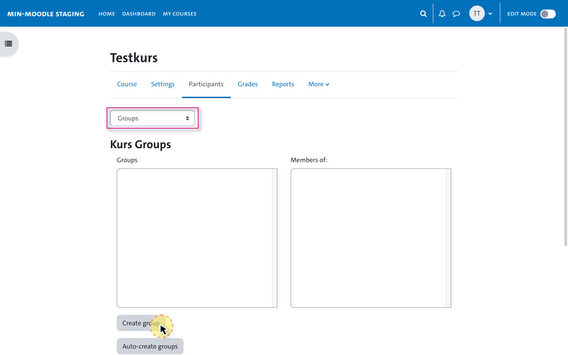Click the Members of list scrollbar
Image resolution: width=568 pixels, height=355 pixels.
(x=449, y=238)
